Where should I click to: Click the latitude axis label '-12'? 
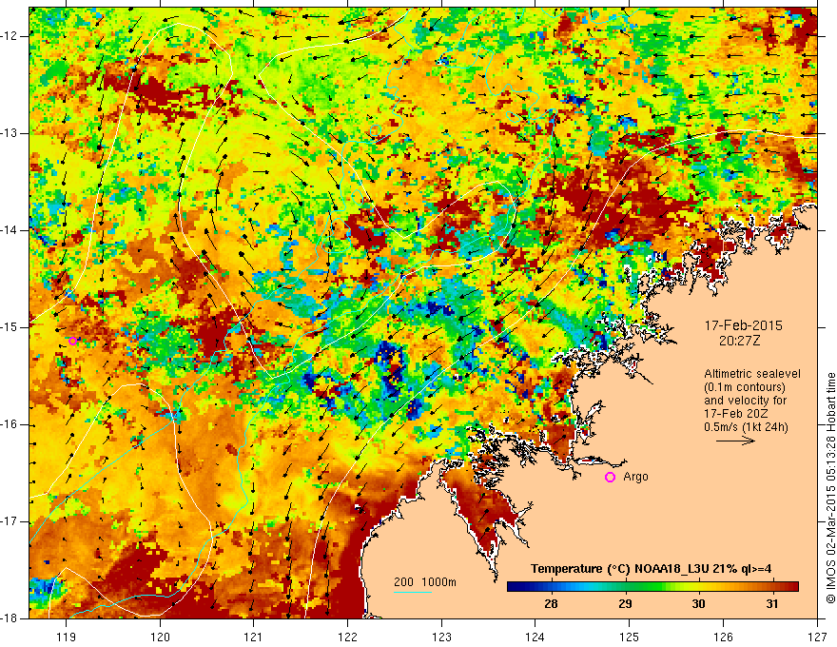click(10, 36)
